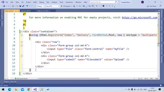The width and height of the screenshot is (164, 92).
Task: Open Microsoft Edge from the taskbar
Action: click(x=9, y=89)
